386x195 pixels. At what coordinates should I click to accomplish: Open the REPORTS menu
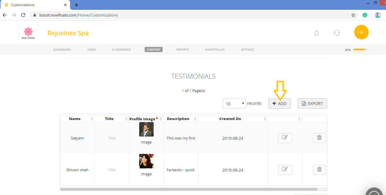tap(183, 49)
